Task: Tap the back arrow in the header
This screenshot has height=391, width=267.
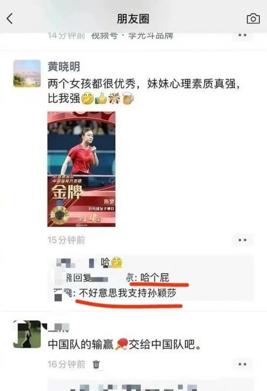Action: [10, 19]
